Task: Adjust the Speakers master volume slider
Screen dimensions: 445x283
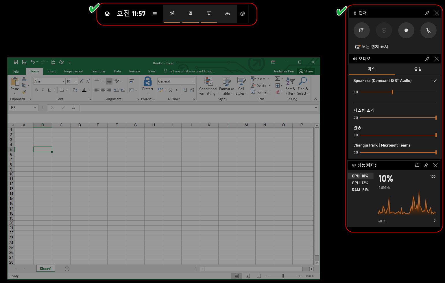Action: tap(398, 92)
